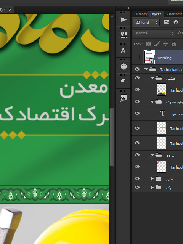Click the canvas vertical scrollbar thumb

pyautogui.click(x=112, y=137)
